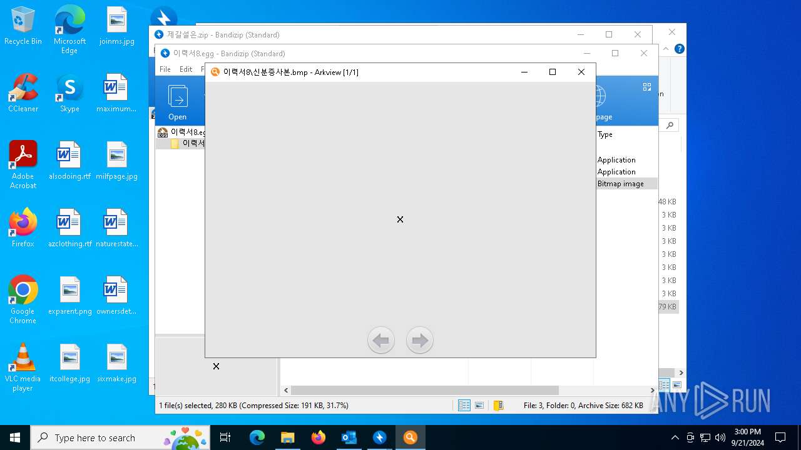This screenshot has width=801, height=450.
Task: Show the previous image in Arkview
Action: click(381, 341)
